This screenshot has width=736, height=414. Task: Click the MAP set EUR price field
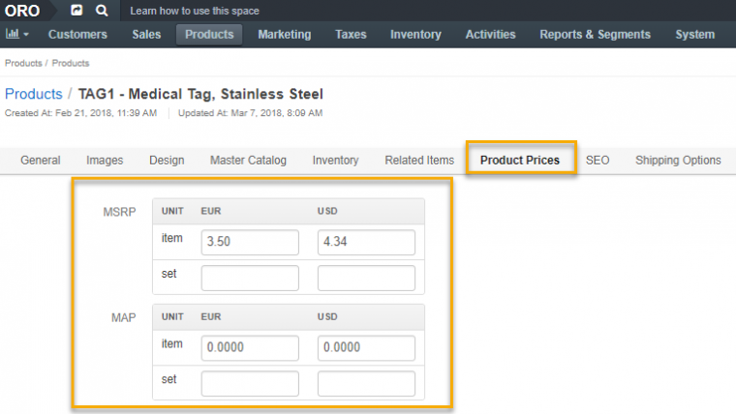point(250,383)
